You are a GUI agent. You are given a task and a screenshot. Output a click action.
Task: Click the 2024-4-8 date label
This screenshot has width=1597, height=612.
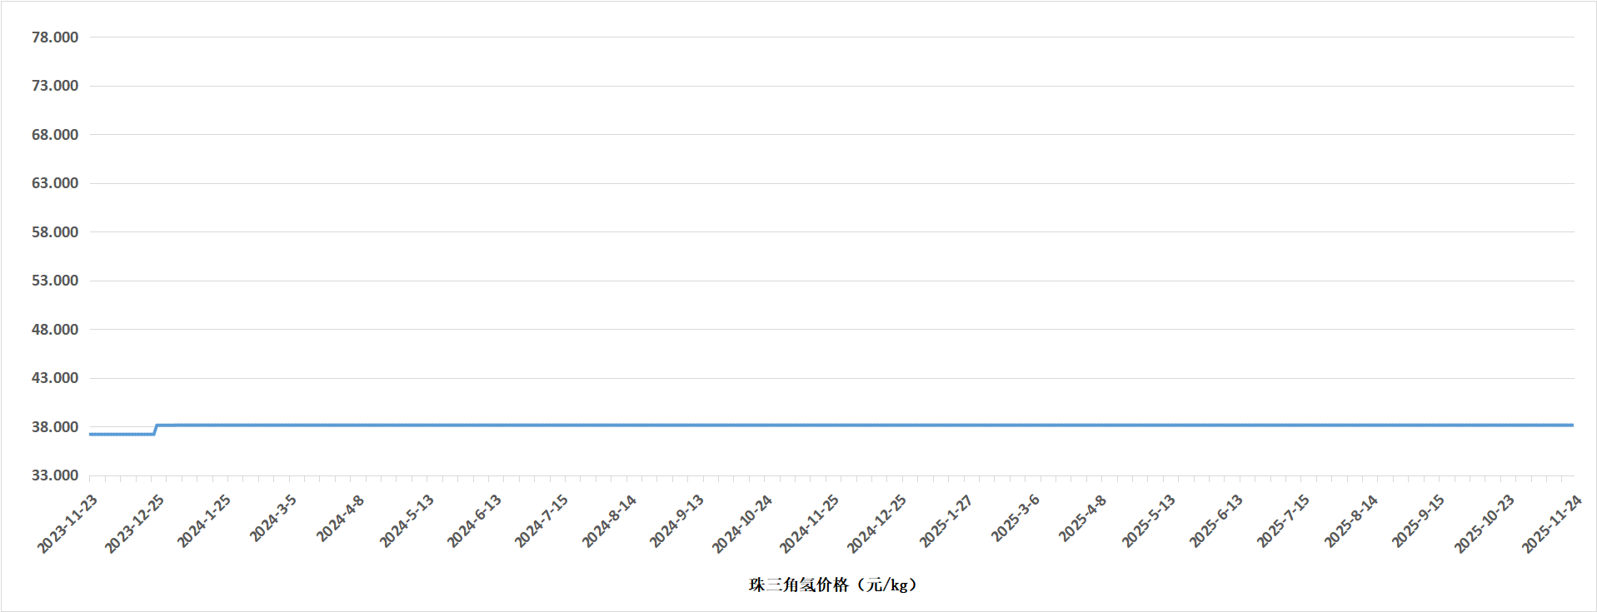(340, 519)
